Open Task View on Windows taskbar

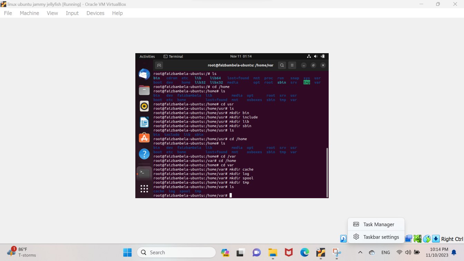coord(240,252)
